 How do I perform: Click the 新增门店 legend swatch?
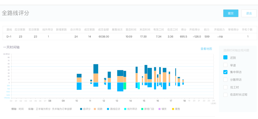[142, 109]
